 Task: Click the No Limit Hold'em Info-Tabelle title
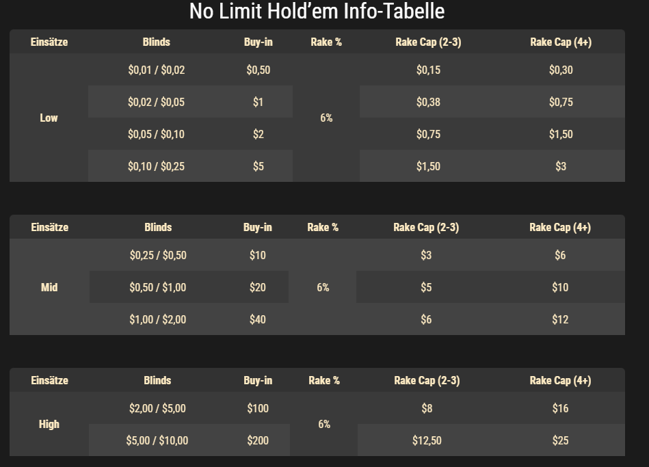click(317, 11)
